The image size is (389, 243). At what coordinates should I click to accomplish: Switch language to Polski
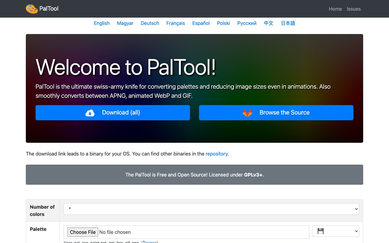tap(223, 23)
